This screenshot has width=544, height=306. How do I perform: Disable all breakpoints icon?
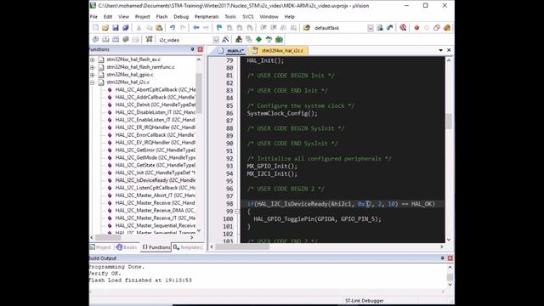437,28
